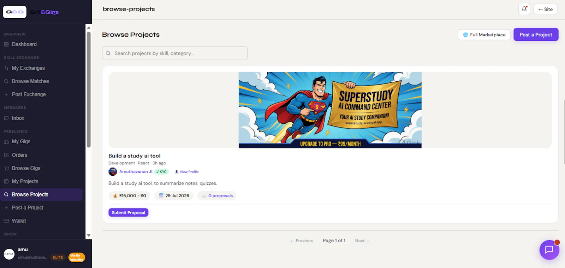
Task: Click the ELITE badge
Action: tap(58, 257)
